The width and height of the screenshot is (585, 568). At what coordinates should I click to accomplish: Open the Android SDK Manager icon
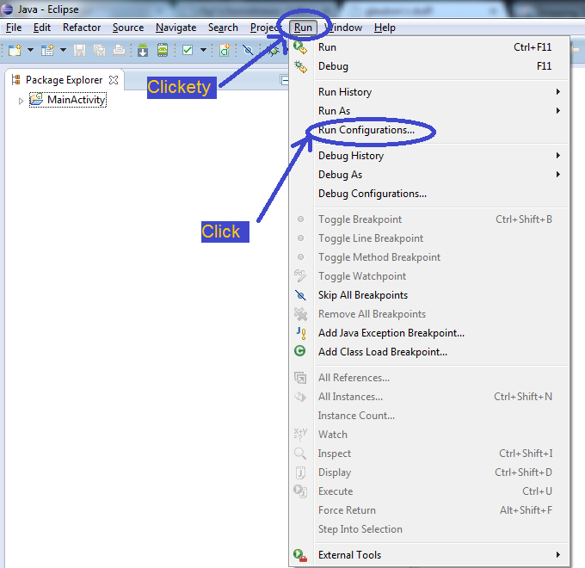coord(143,50)
